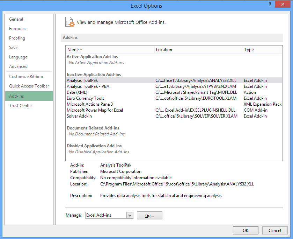The width and height of the screenshot is (293, 239).
Task: Click the Go... button
Action: [149, 216]
